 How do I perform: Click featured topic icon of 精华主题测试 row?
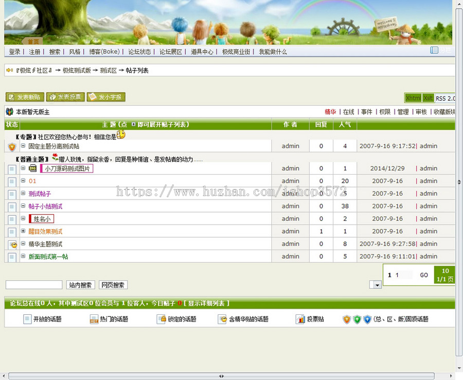[12, 244]
